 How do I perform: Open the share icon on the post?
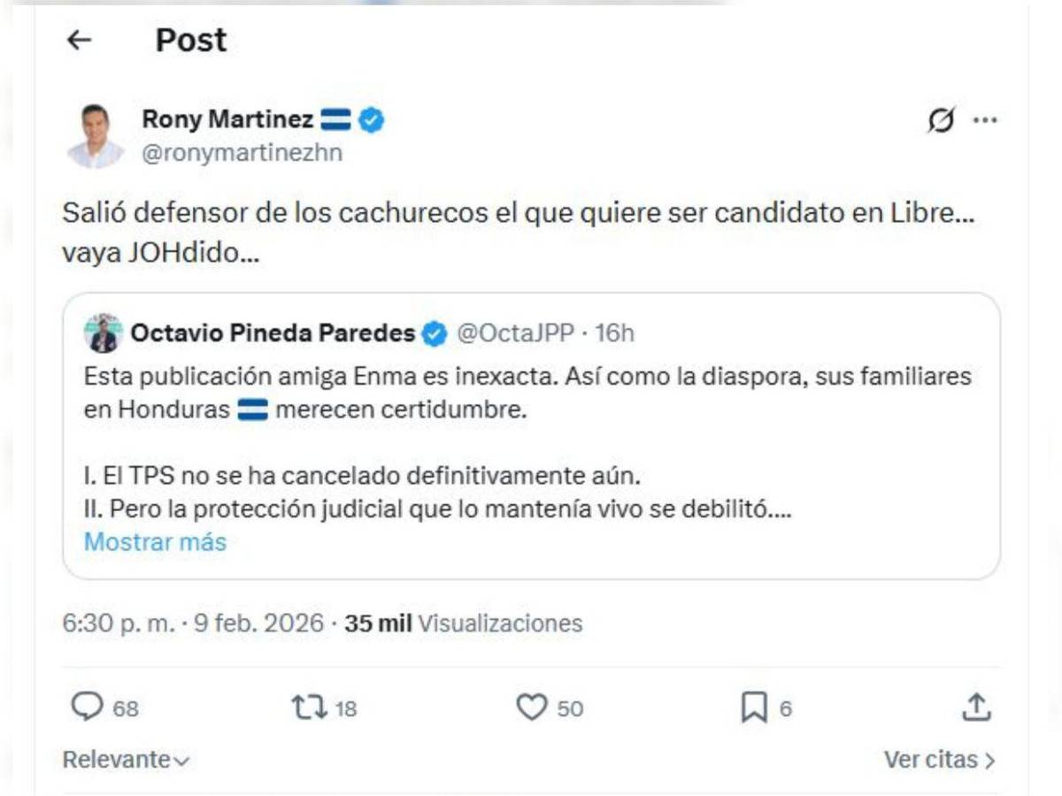pyautogui.click(x=978, y=706)
